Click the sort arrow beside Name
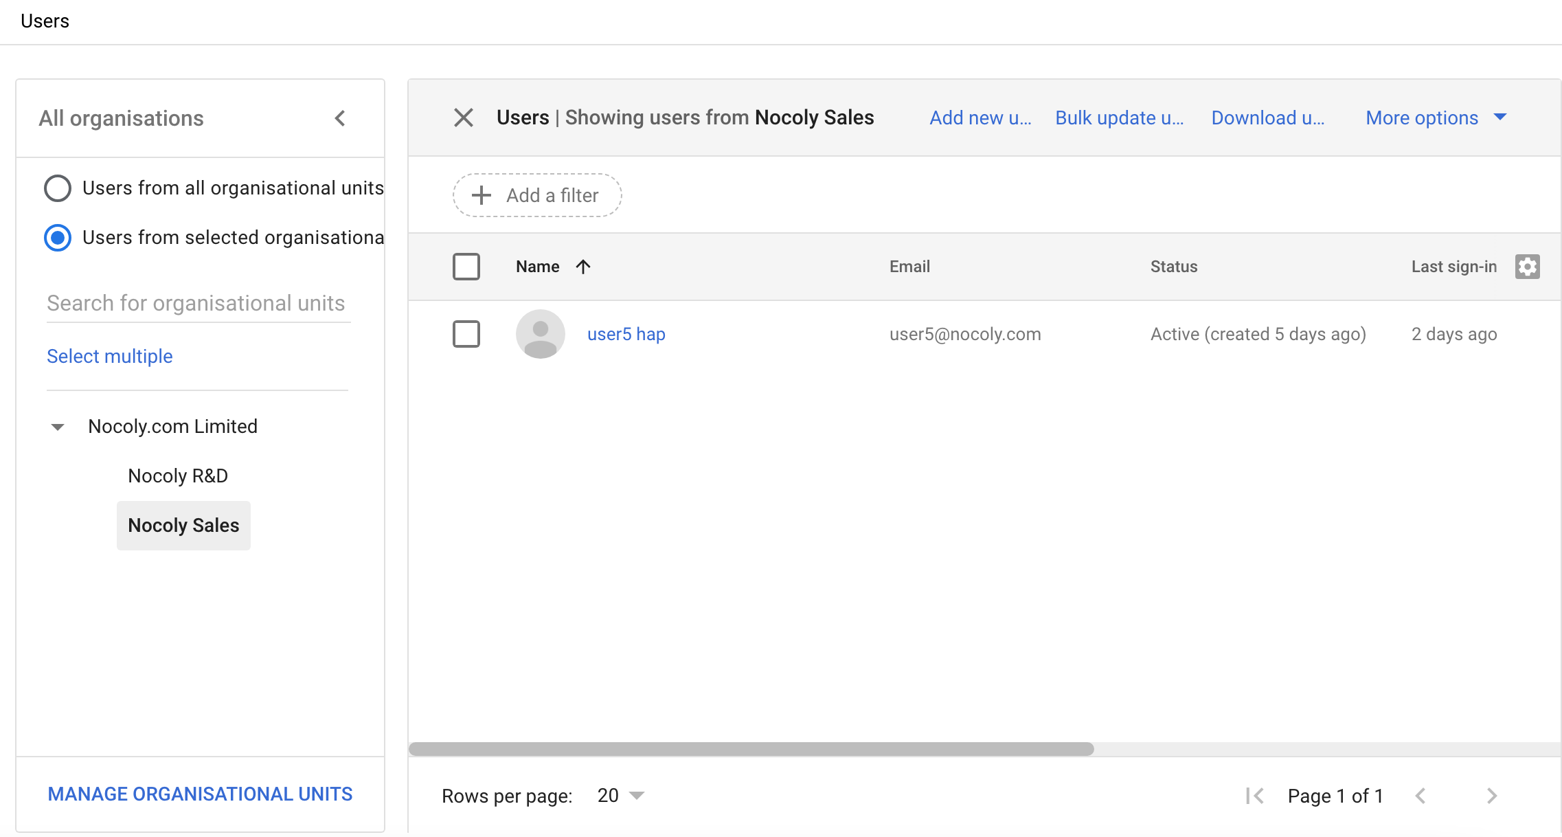The image size is (1562, 837). [583, 267]
